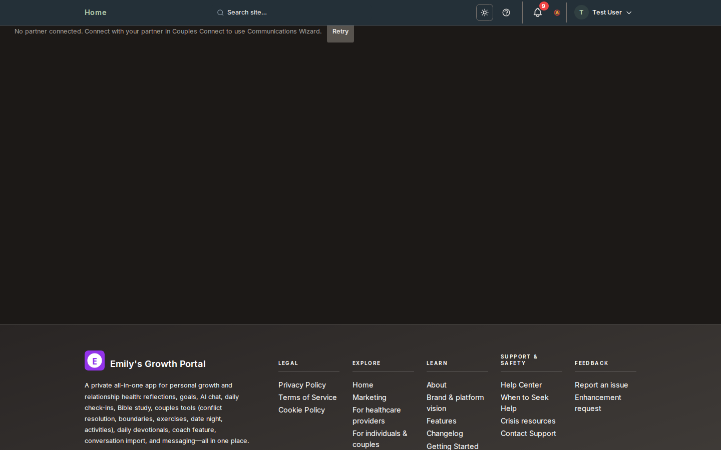View the Changelog page

tap(445, 433)
